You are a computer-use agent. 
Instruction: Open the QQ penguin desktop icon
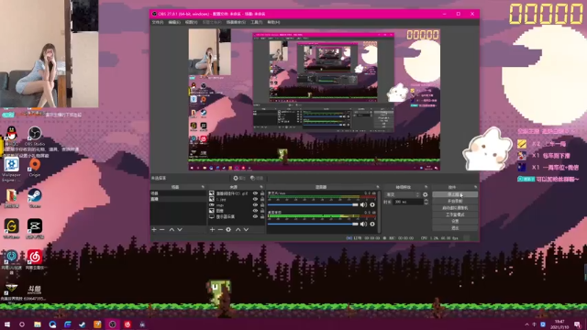(12, 136)
